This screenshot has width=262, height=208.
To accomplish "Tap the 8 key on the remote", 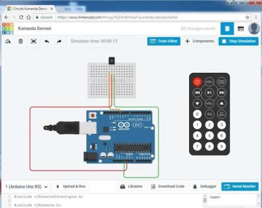I will [209, 147].
